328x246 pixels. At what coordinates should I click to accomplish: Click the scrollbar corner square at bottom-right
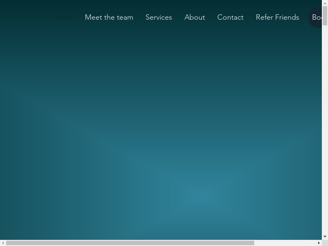tap(325, 243)
